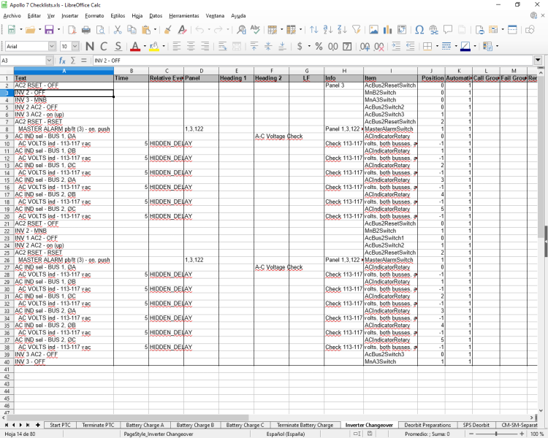548x438 pixels.
Task: Switch to Battery Charge A sheet
Action: click(x=145, y=425)
